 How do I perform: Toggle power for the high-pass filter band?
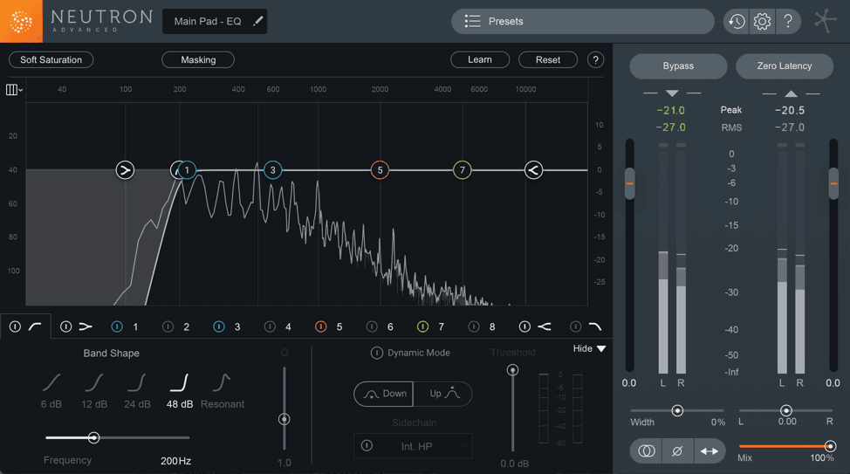pos(15,326)
